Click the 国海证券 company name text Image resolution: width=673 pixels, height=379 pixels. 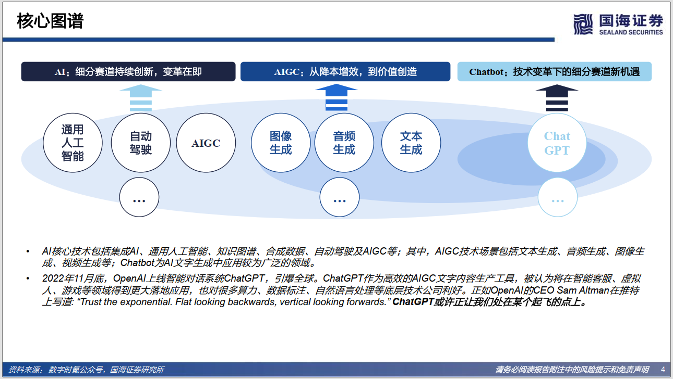click(x=631, y=20)
